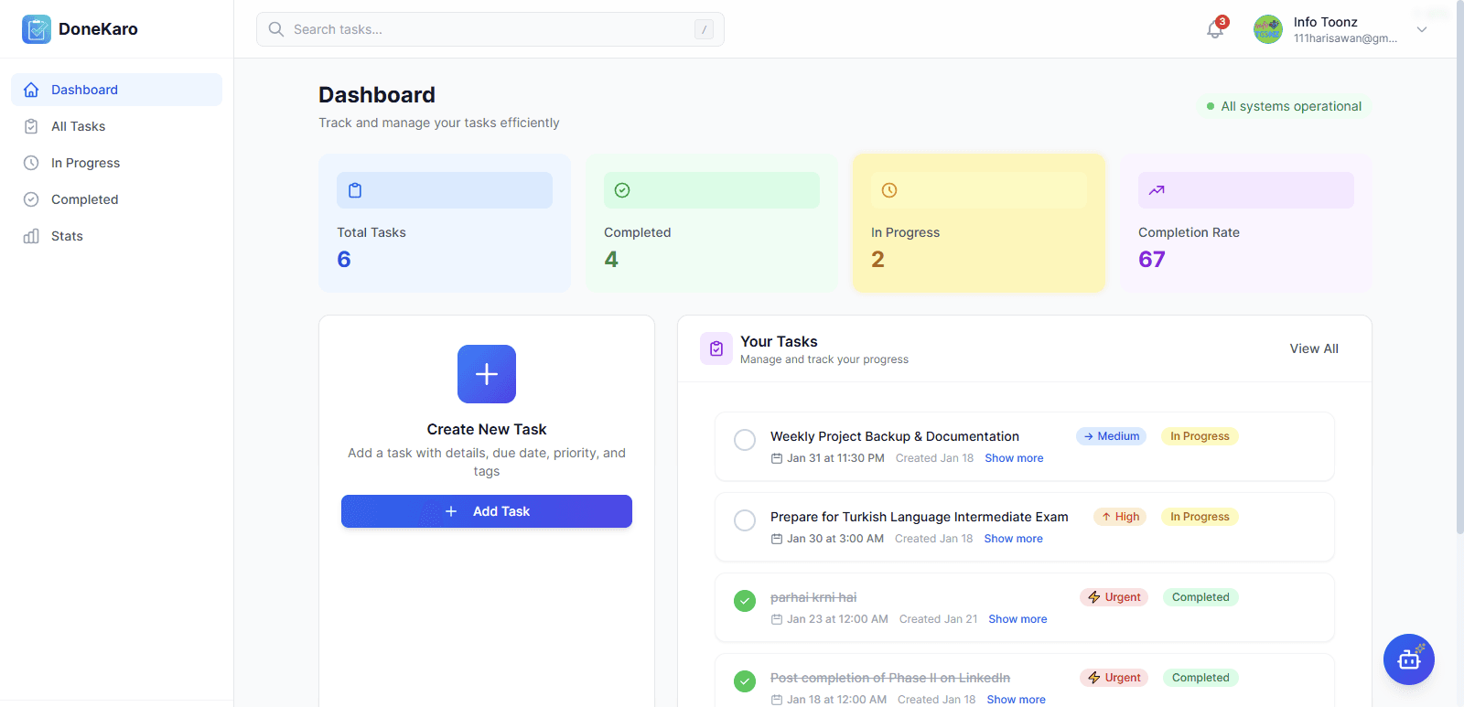Click the In Progress clock icon in sidebar
Image resolution: width=1464 pixels, height=707 pixels.
pyautogui.click(x=31, y=163)
